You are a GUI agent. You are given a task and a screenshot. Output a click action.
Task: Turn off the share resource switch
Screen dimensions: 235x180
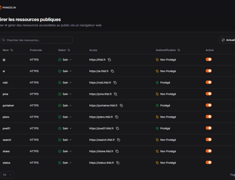tap(209, 151)
